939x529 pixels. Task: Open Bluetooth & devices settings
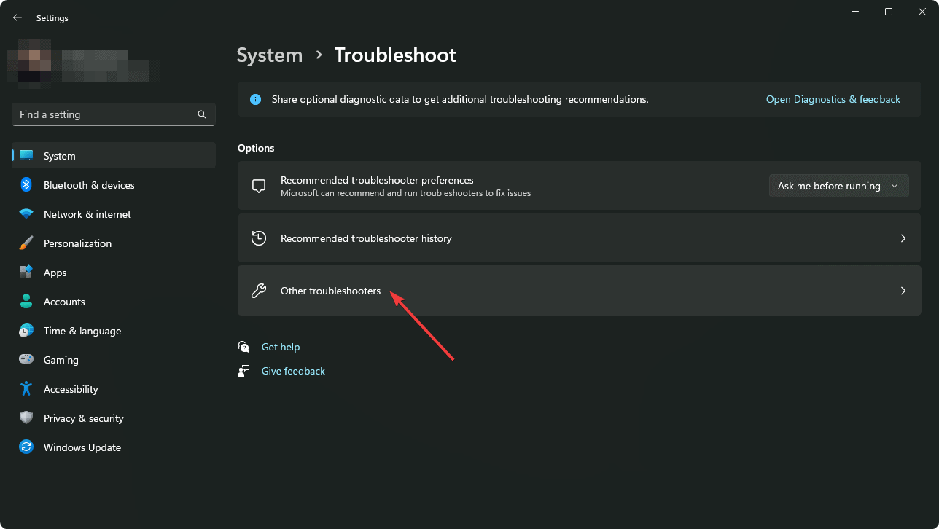(x=88, y=185)
